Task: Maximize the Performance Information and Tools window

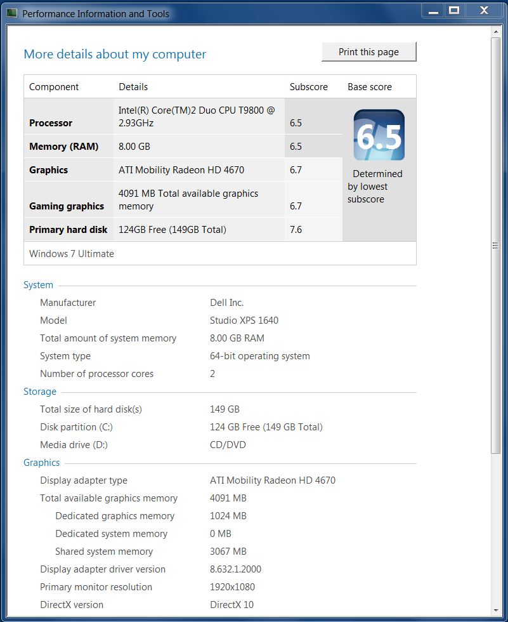Action: 454,11
